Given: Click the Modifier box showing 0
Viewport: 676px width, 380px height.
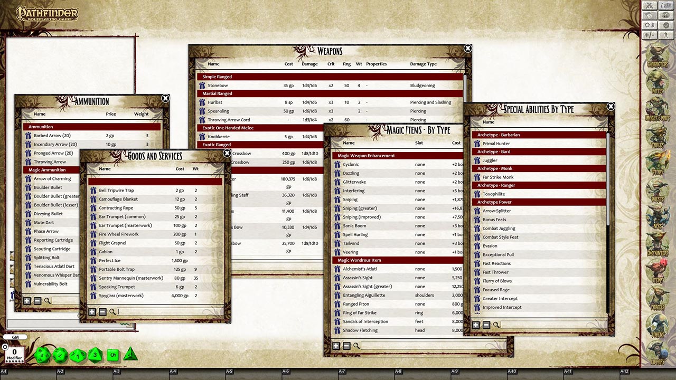Looking at the screenshot, I should [x=14, y=354].
